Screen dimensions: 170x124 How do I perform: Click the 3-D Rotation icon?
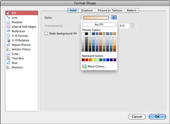[8, 40]
